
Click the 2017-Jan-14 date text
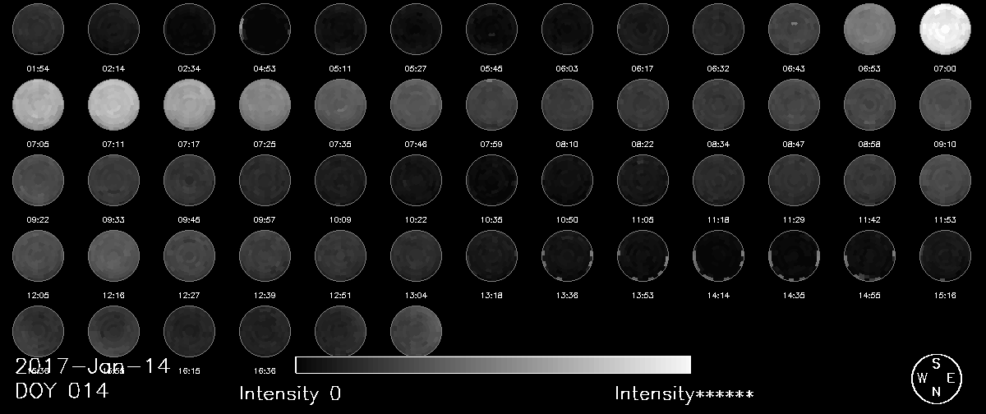point(93,366)
